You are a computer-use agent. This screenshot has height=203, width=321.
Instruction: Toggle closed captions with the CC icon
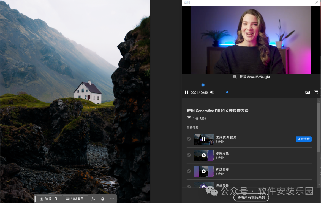308,92
